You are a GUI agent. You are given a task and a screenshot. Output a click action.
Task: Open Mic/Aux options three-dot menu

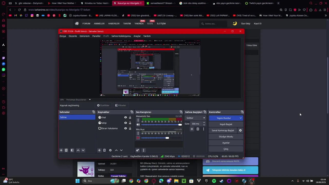(x=138, y=133)
